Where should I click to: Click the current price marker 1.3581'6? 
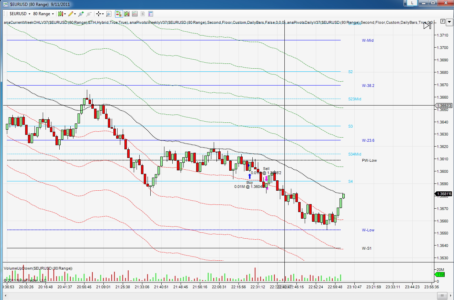(x=443, y=194)
